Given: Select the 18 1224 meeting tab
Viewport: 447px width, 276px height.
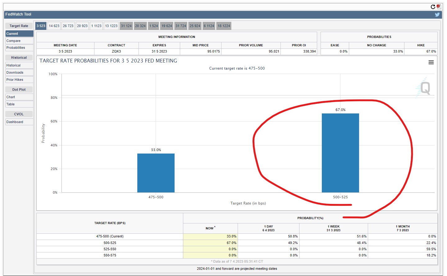Looking at the screenshot, I should [x=224, y=26].
